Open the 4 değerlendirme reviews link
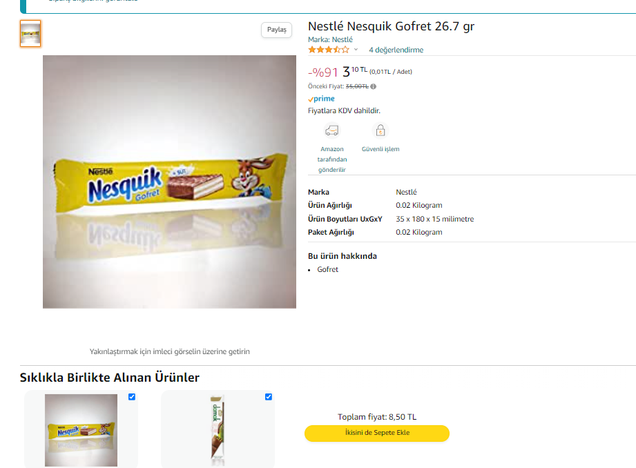Image resolution: width=636 pixels, height=468 pixels. click(x=396, y=50)
